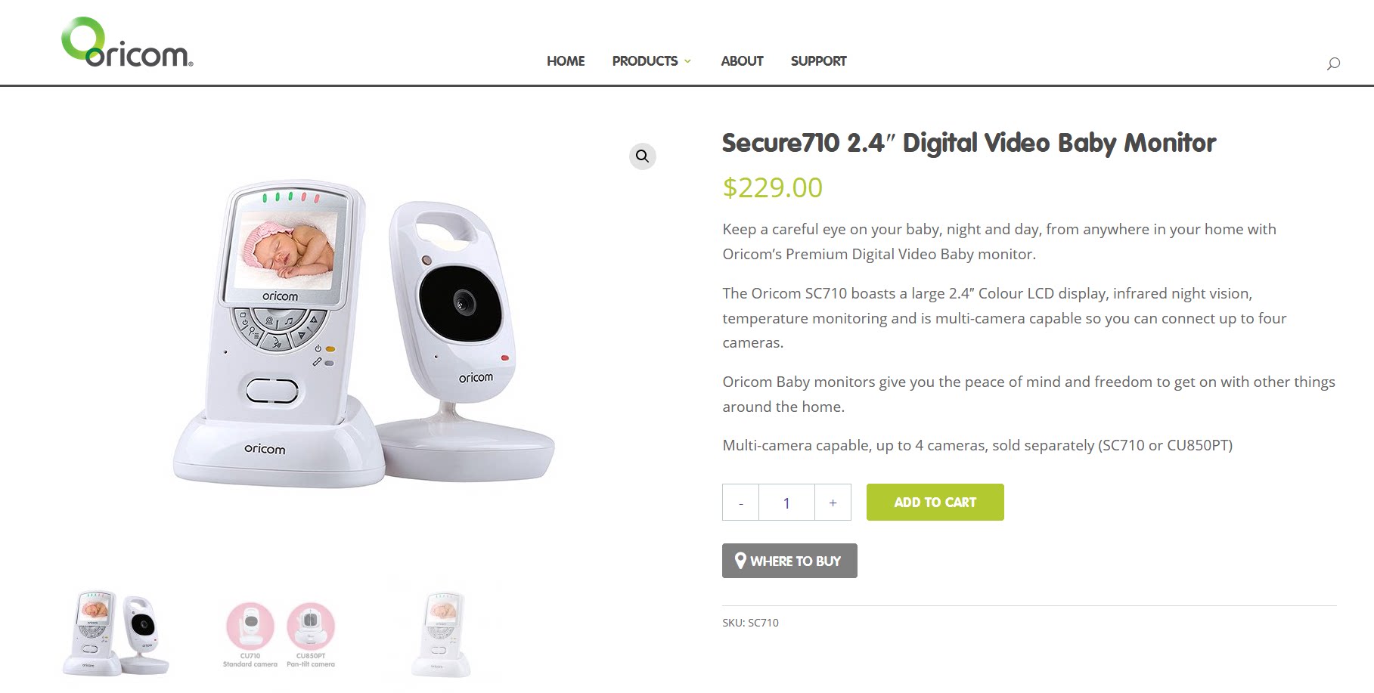
Task: Click the ADD TO CART button
Action: [935, 503]
